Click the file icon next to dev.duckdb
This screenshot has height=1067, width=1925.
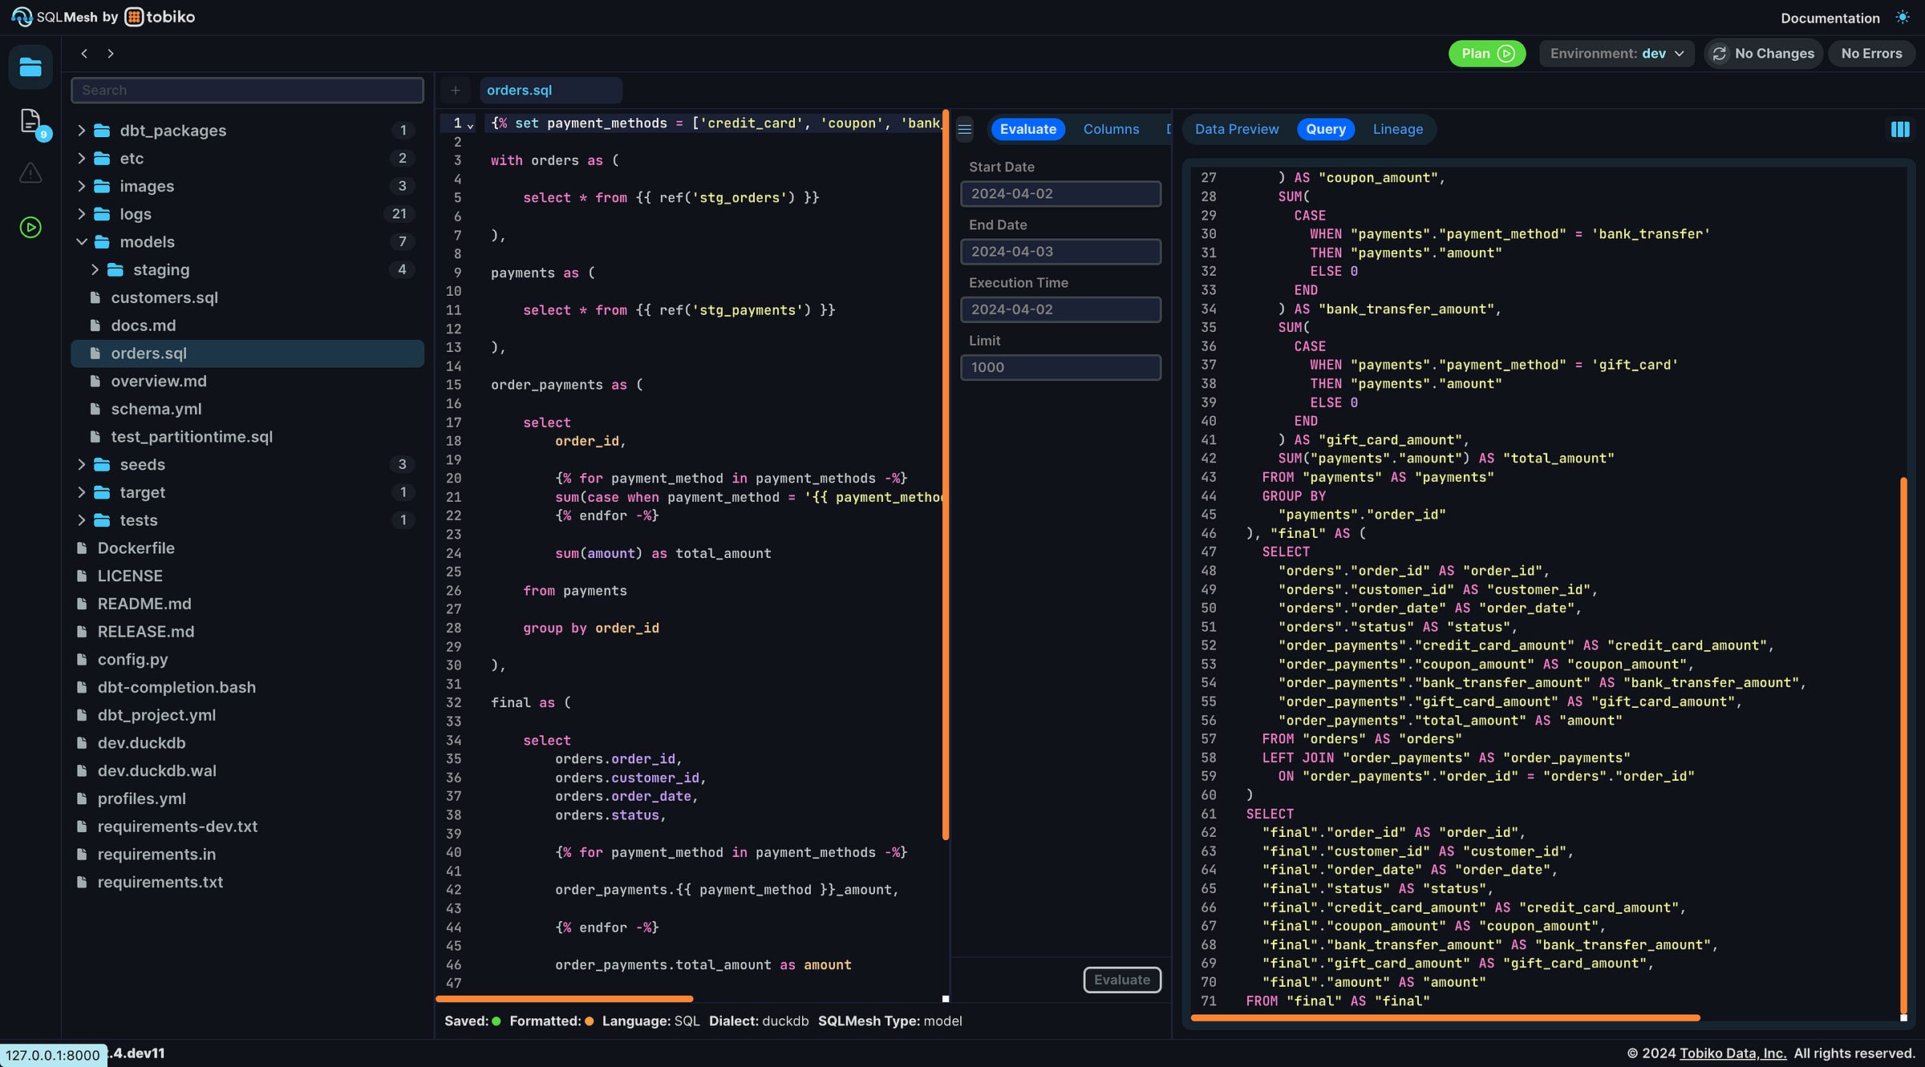82,743
